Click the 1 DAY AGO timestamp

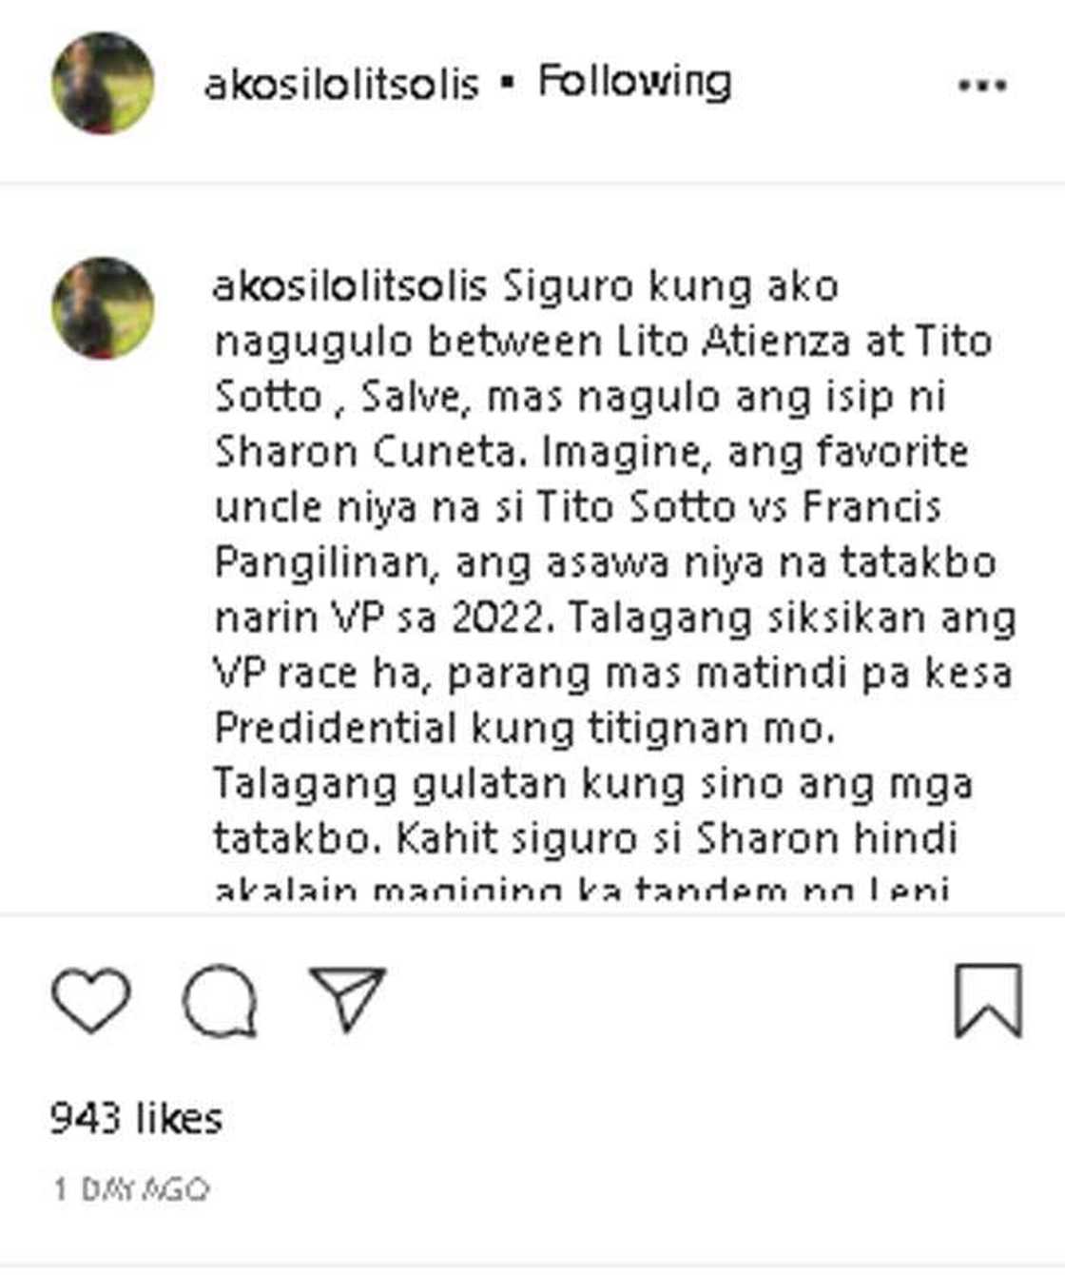(130, 1189)
